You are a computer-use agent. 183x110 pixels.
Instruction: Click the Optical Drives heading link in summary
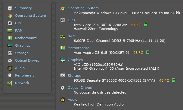pos(80,88)
